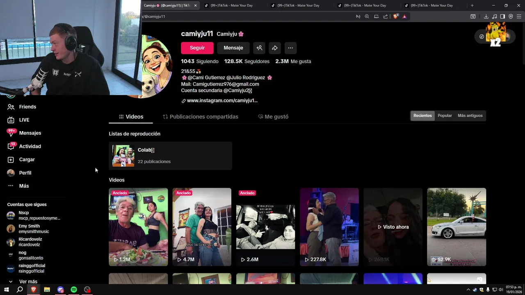This screenshot has width=525, height=295.
Task: Toggle the browser sidebar panel
Action: coord(502,16)
